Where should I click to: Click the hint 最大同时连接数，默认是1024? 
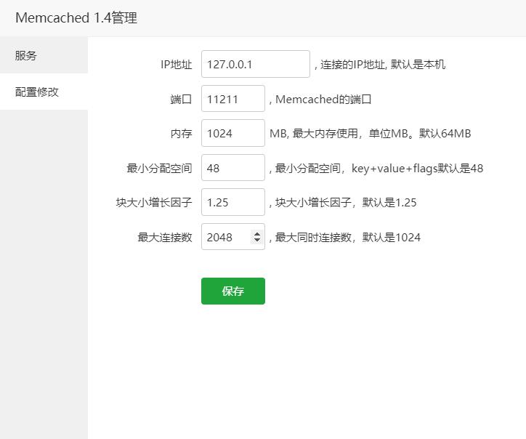[348, 238]
